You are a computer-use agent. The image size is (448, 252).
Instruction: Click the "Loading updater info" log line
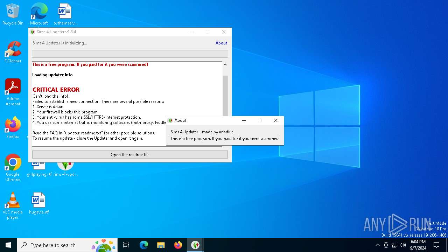[52, 75]
